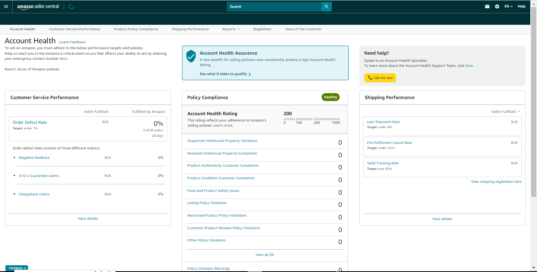537x272 pixels.
Task: Open the Order Defect Rate link
Action: [29, 122]
